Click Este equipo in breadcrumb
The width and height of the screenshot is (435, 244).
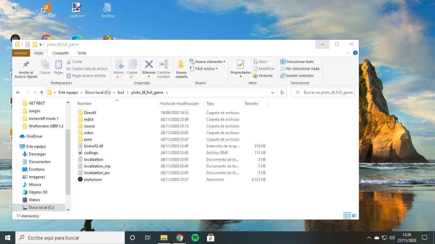pos(68,92)
